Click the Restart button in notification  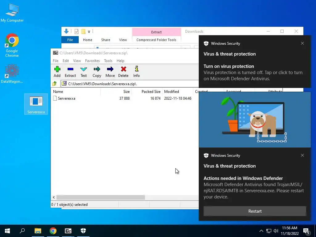point(255,211)
